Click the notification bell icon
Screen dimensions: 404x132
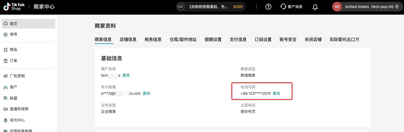[315, 7]
